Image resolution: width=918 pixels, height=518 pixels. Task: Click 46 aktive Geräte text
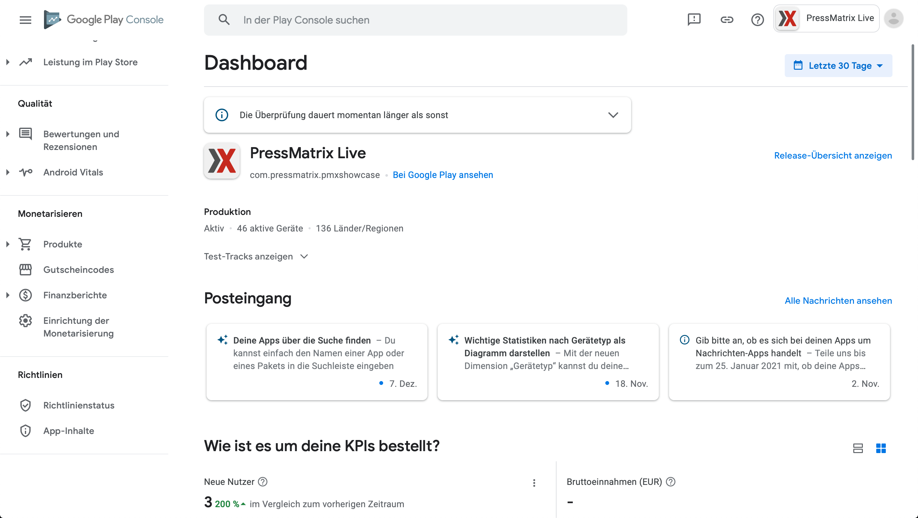pos(270,228)
